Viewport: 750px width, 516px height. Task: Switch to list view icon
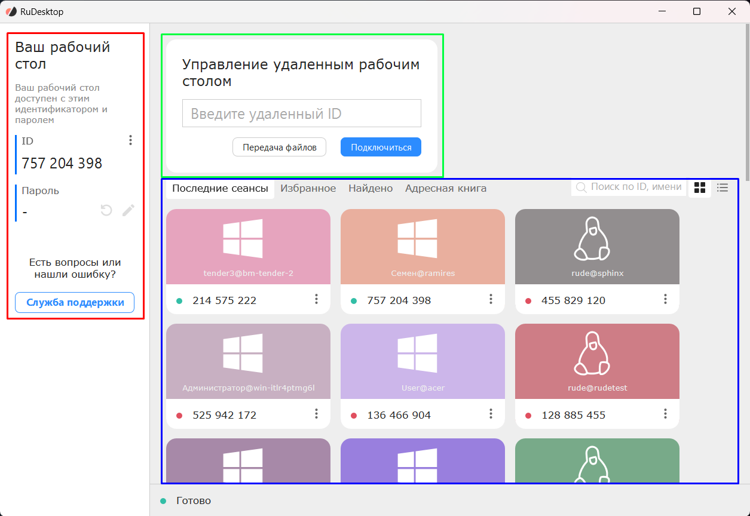723,188
